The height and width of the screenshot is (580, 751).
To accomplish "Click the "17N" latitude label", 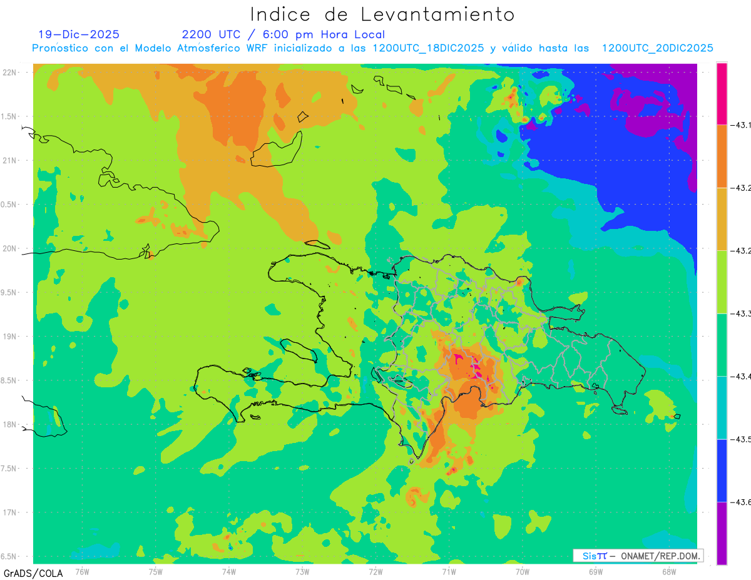I will 10,513.
